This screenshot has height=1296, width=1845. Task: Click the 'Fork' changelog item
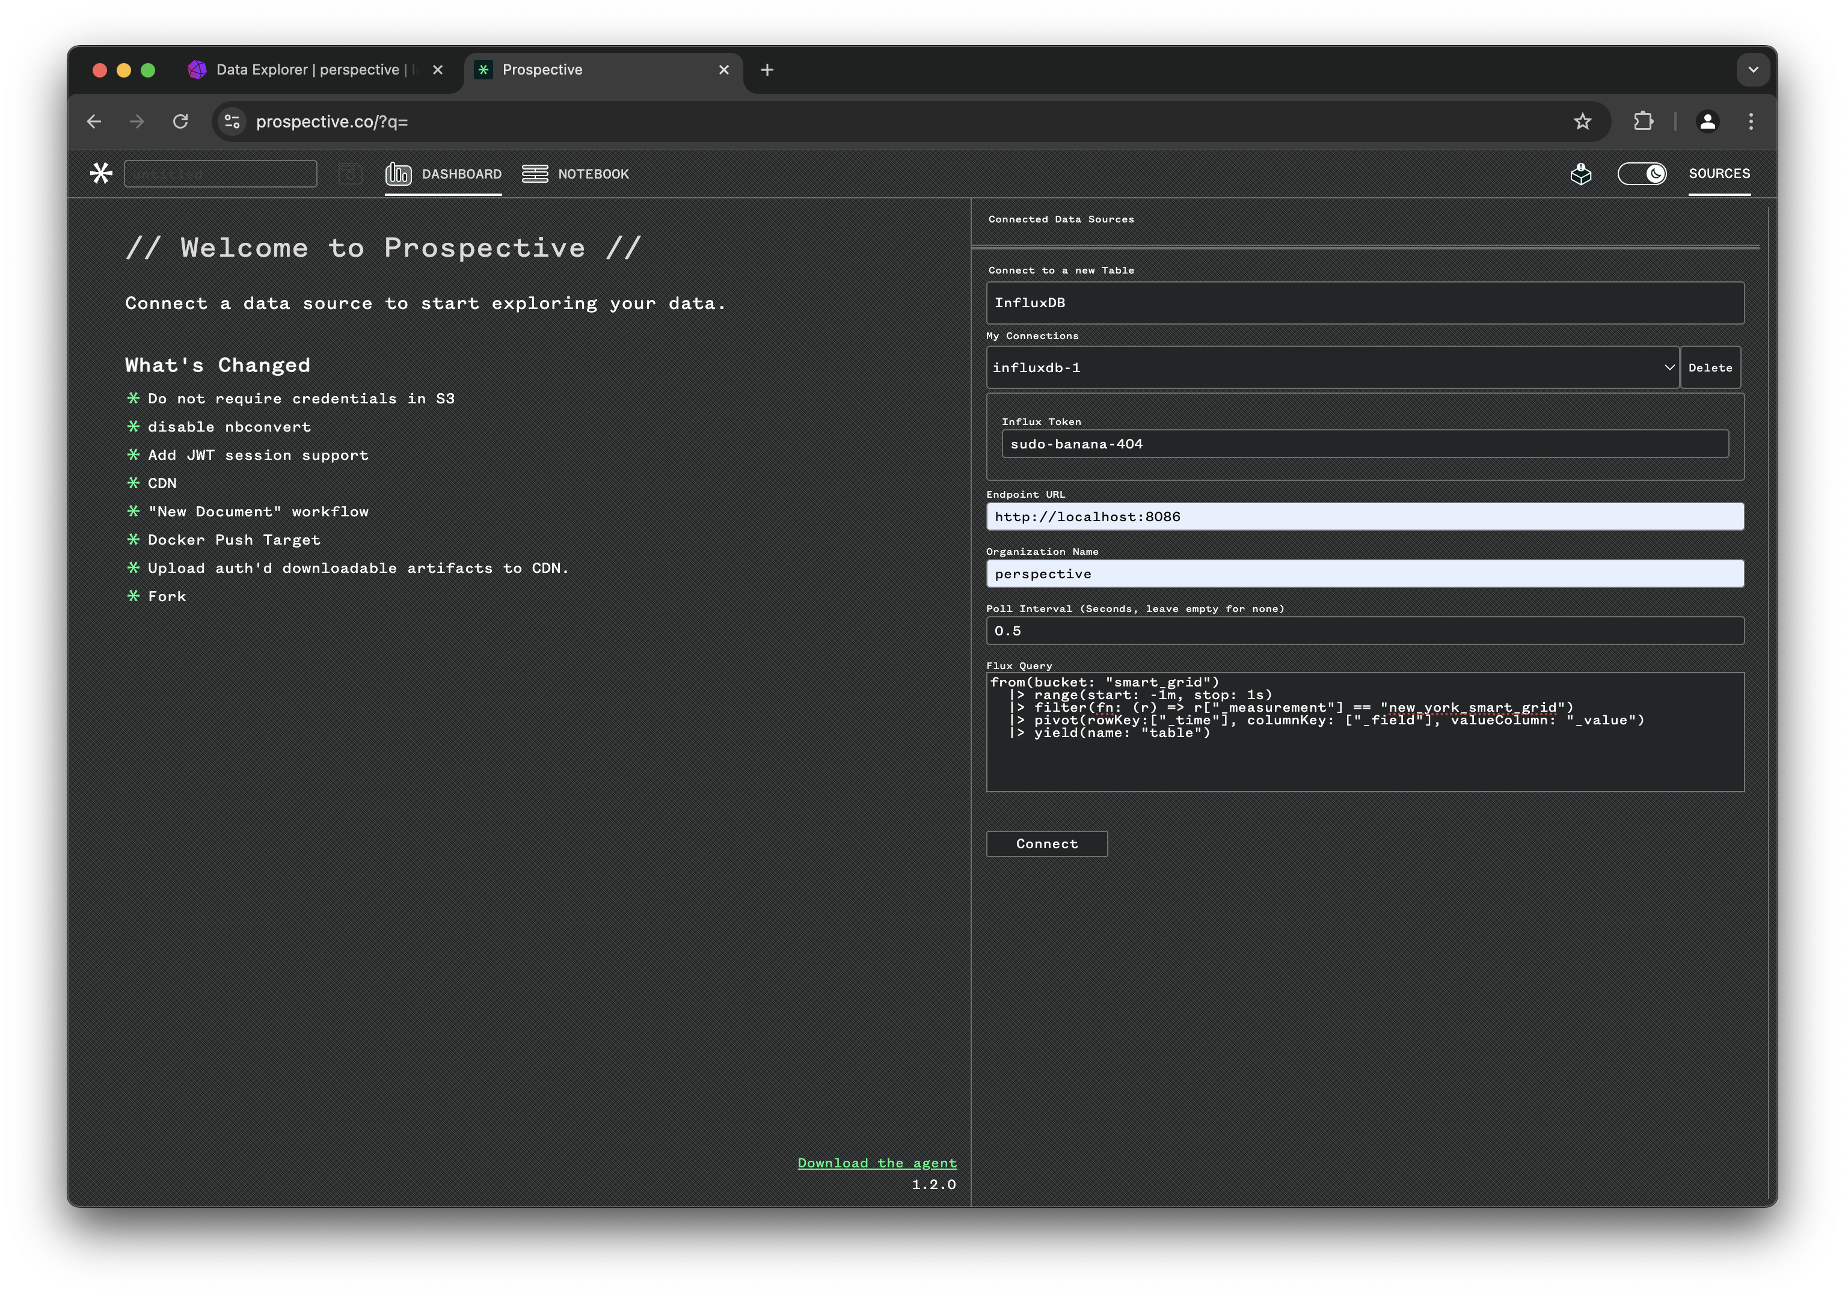167,596
